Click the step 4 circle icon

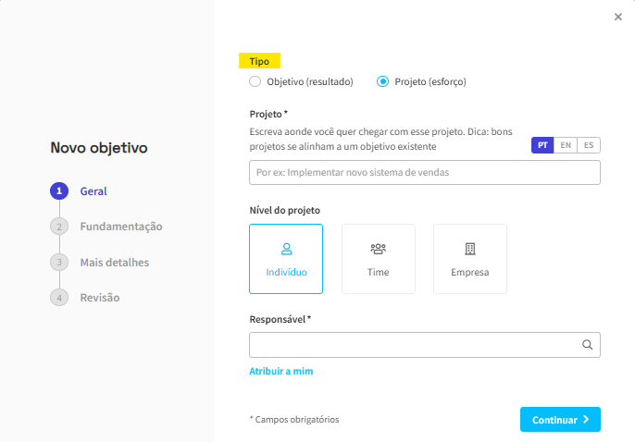pyautogui.click(x=59, y=298)
